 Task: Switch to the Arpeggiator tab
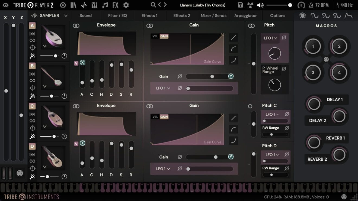pyautogui.click(x=246, y=15)
